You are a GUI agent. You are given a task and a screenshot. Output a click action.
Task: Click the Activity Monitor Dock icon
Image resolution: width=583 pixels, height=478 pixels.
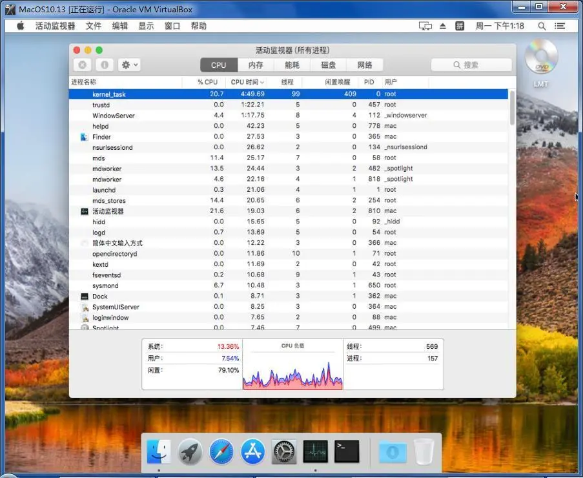tap(315, 452)
